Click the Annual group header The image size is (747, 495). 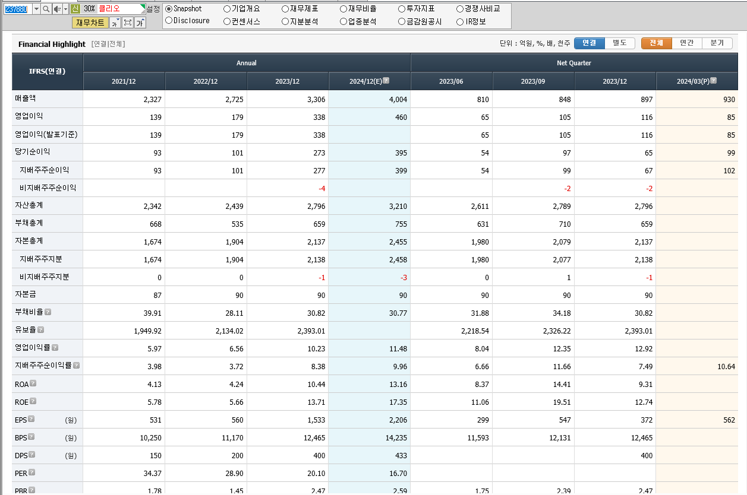[247, 63]
